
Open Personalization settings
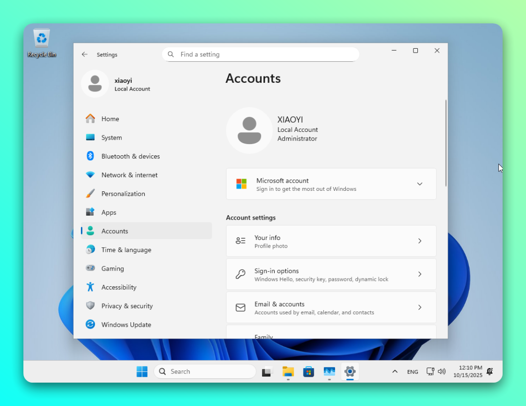[123, 194]
